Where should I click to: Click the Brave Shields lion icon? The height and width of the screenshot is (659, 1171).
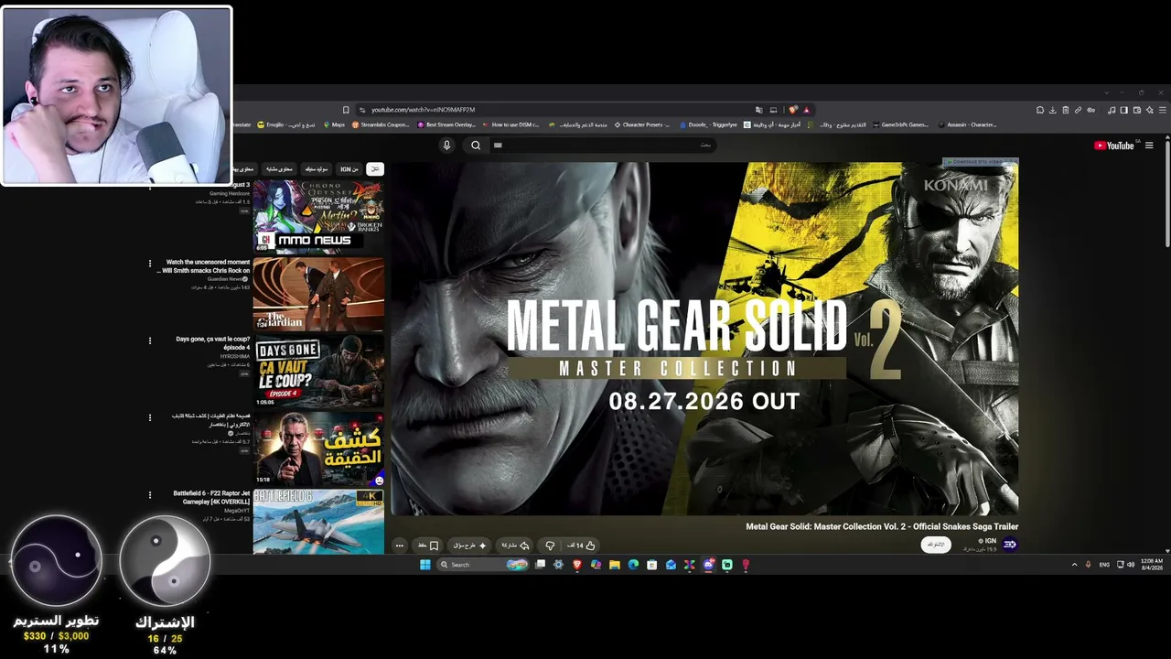point(793,110)
